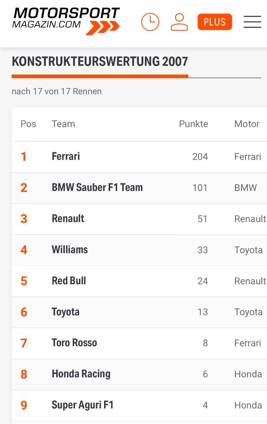Viewport: 267px width, 424px height.
Task: Click the Red Bull team name
Action: coord(69,281)
